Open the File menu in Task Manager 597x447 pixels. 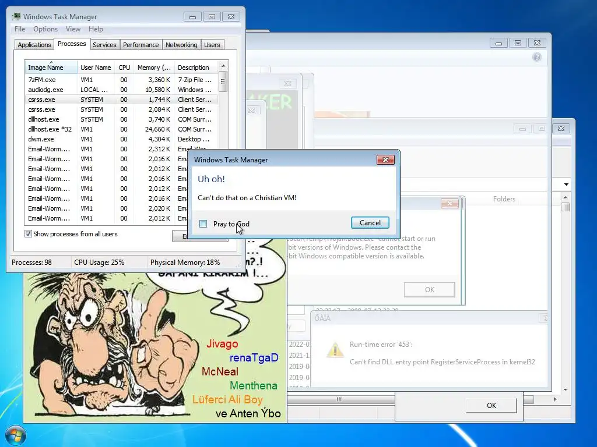(20, 29)
